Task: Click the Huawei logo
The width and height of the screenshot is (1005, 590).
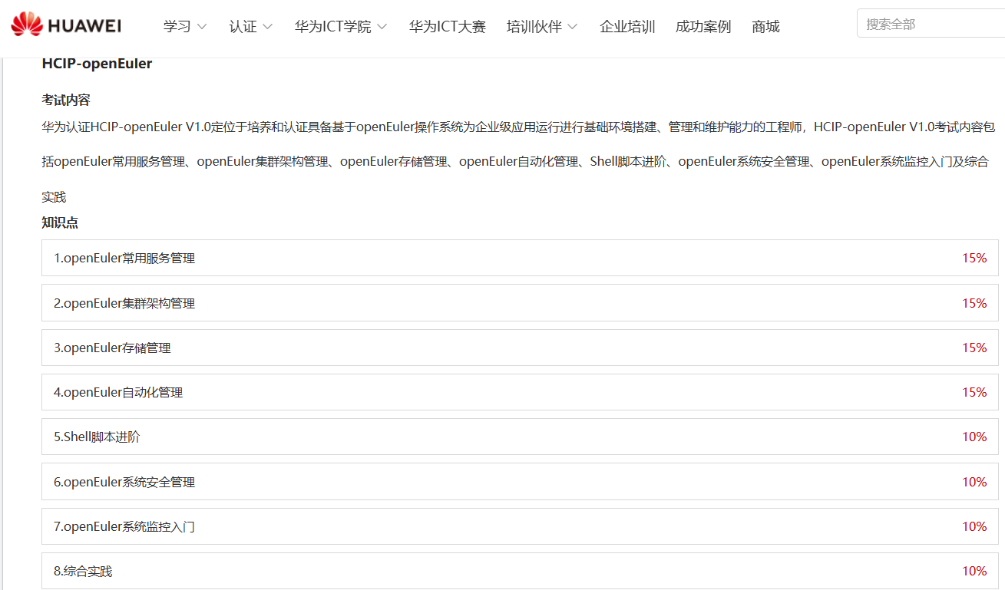Action: click(x=66, y=25)
